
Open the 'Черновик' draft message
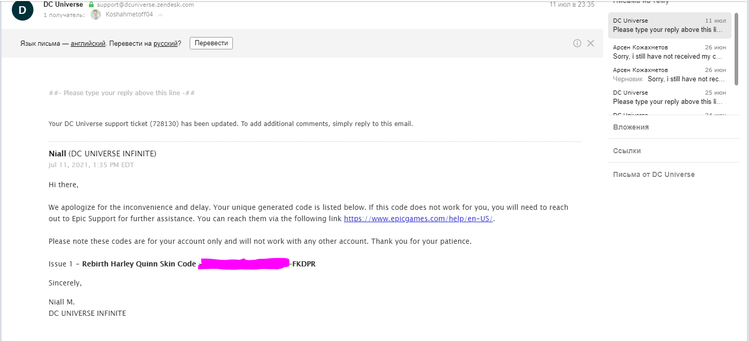coord(669,75)
